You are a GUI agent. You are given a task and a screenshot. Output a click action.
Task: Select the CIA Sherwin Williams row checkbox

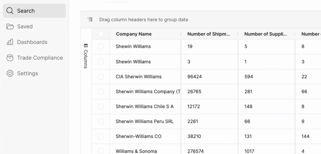pyautogui.click(x=101, y=77)
